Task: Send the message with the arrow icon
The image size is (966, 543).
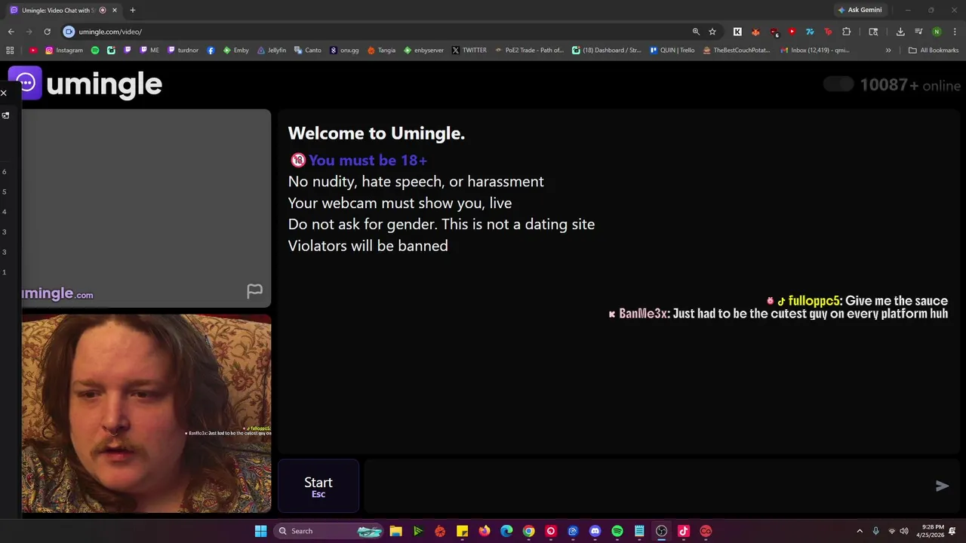Action: coord(942,486)
